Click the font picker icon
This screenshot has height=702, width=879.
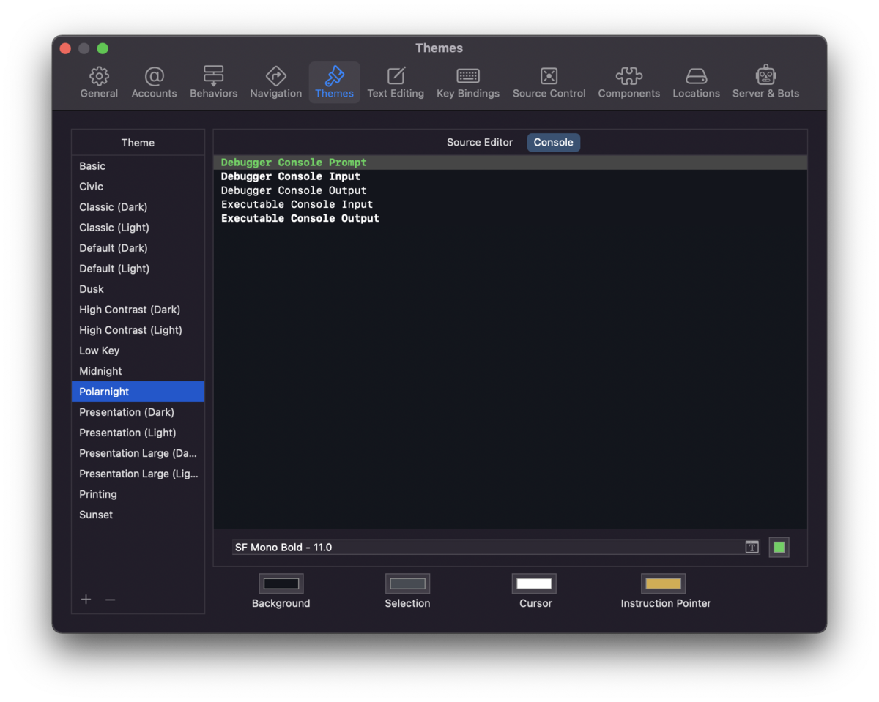pyautogui.click(x=752, y=547)
